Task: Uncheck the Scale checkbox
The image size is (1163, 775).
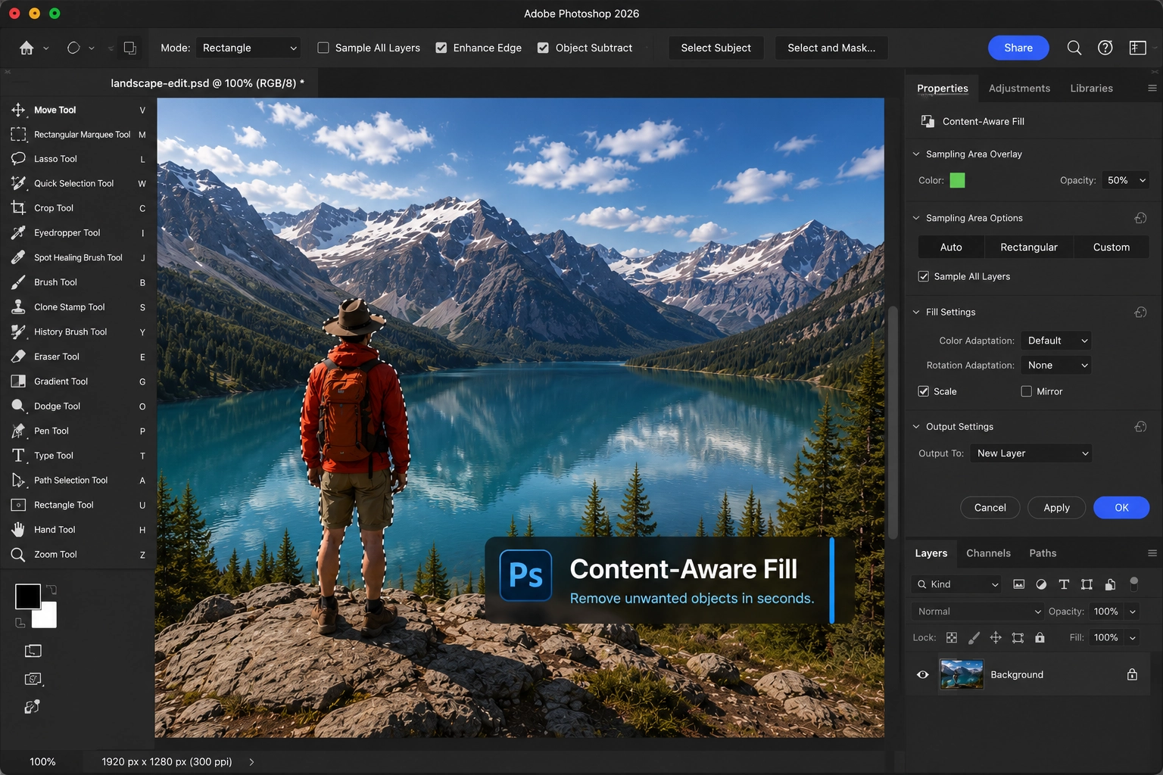Action: coord(924,391)
